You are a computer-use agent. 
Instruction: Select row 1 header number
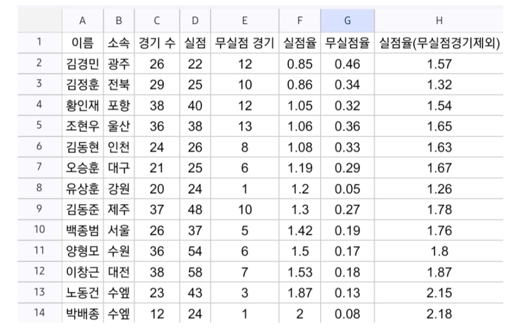39,43
